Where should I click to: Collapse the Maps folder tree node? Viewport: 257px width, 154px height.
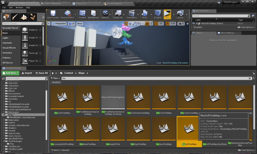point(4,115)
